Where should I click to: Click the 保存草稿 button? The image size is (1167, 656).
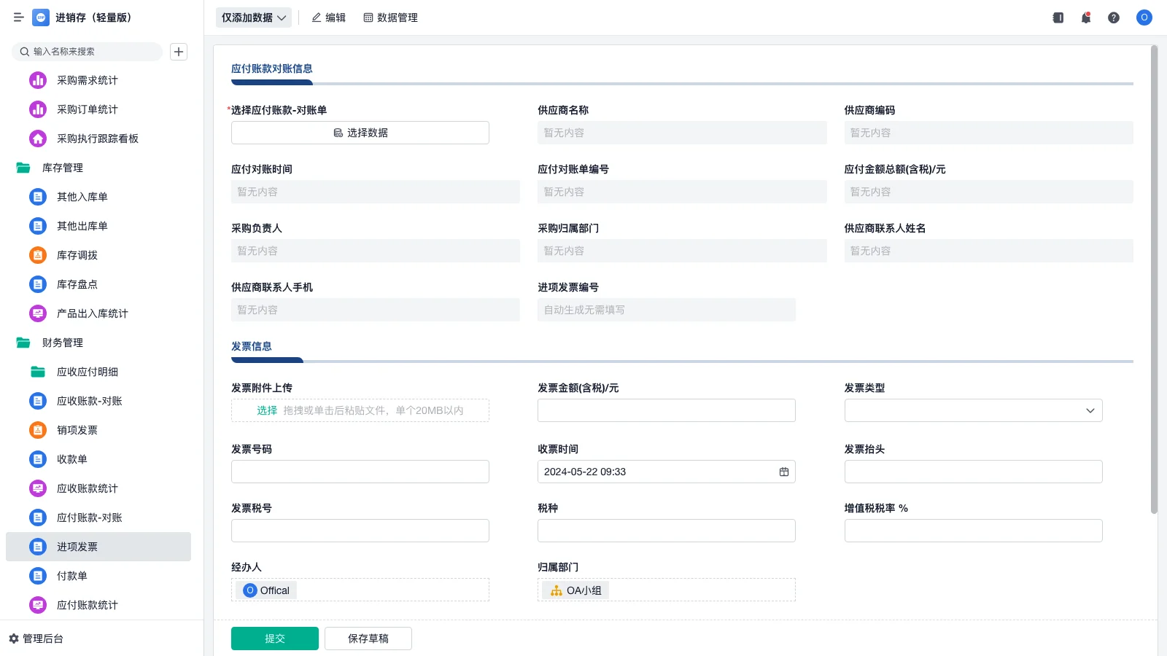click(x=368, y=639)
